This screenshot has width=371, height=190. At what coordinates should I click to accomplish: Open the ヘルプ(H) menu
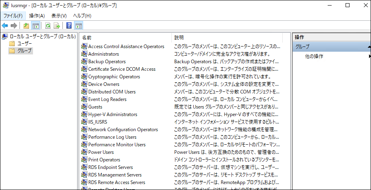tap(82, 16)
